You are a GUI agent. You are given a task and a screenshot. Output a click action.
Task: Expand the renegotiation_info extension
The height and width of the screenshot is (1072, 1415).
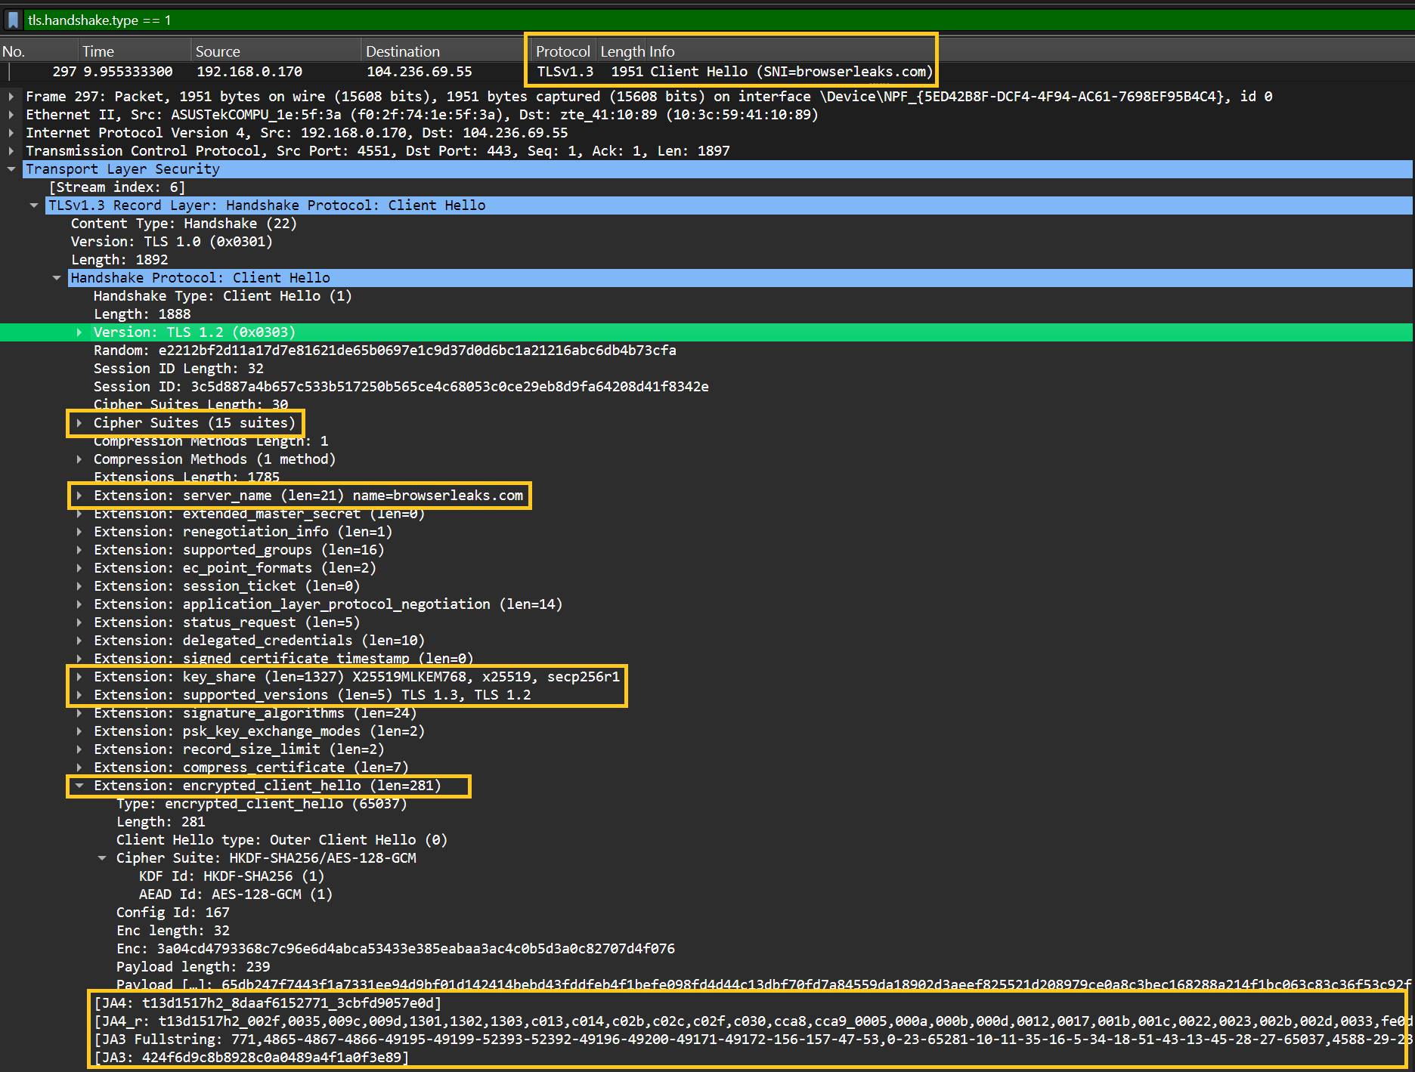click(79, 532)
